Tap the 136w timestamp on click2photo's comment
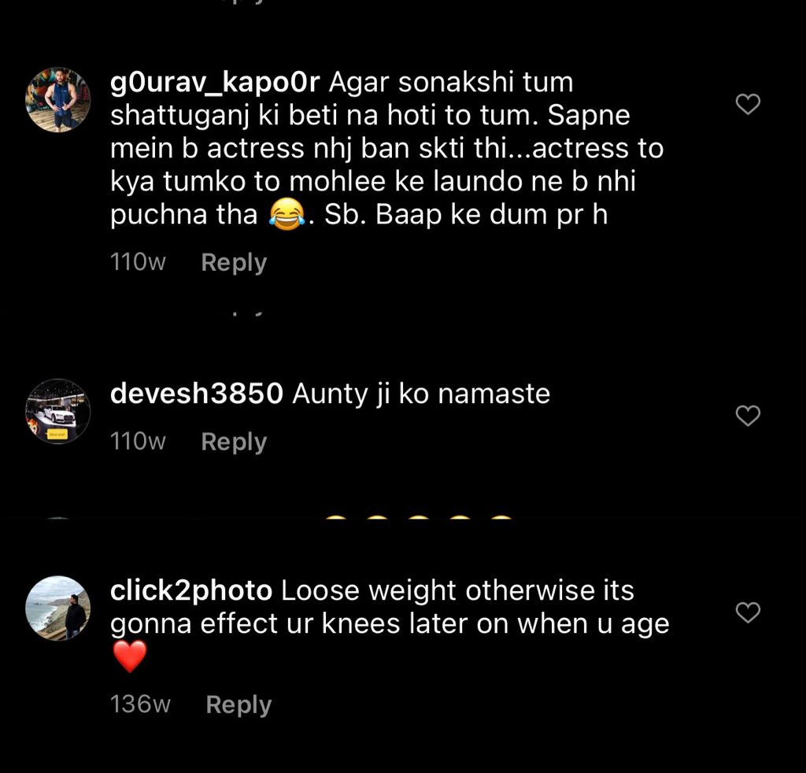 (140, 705)
